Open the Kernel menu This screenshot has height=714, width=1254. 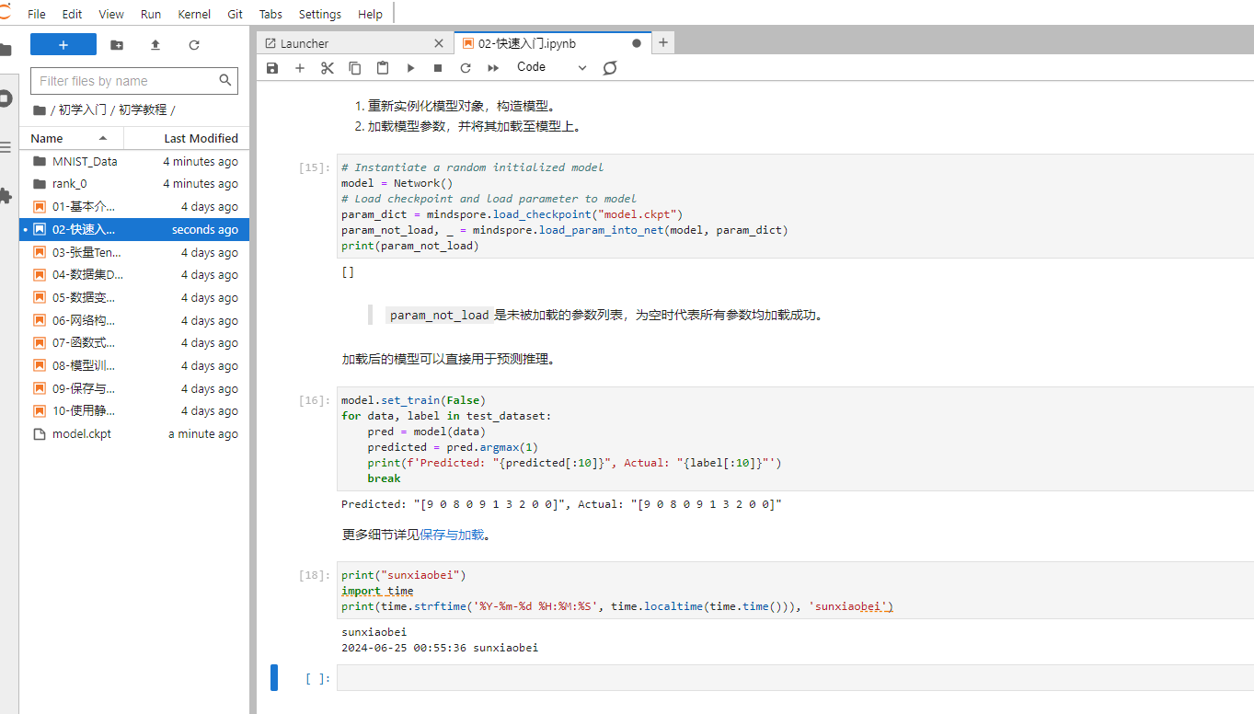194,14
